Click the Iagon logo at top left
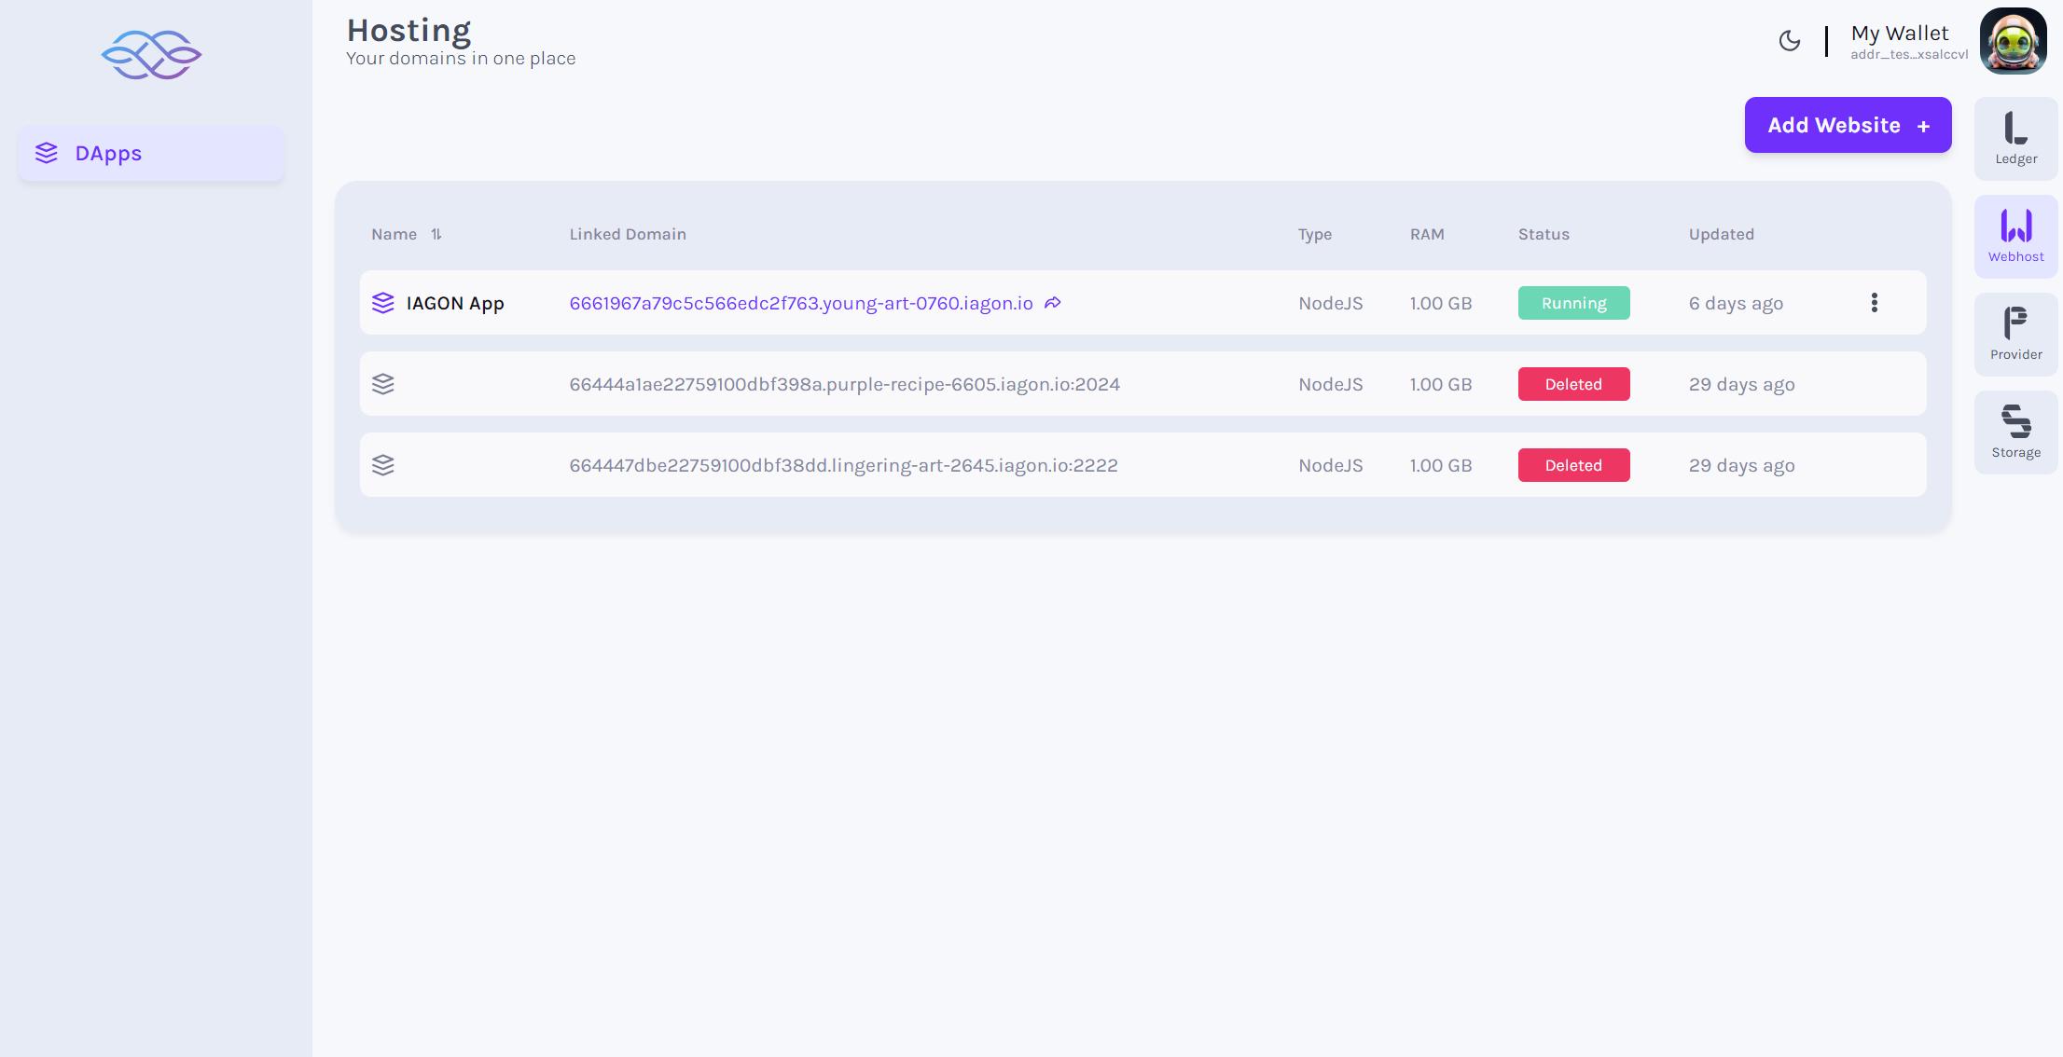The width and height of the screenshot is (2063, 1057). [151, 54]
